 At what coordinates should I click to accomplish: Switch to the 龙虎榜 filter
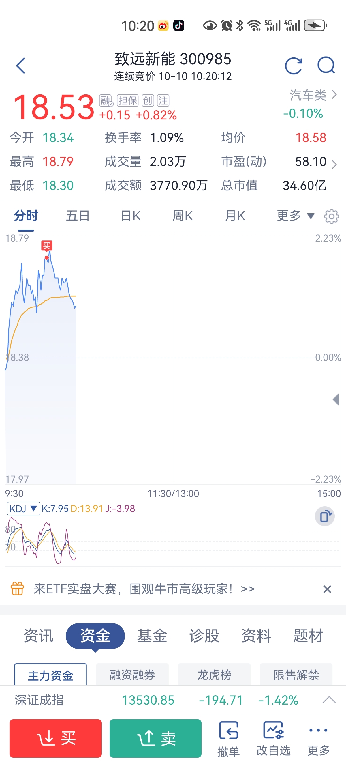(x=214, y=675)
